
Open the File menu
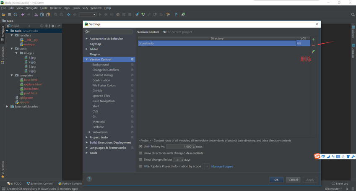click(3, 8)
